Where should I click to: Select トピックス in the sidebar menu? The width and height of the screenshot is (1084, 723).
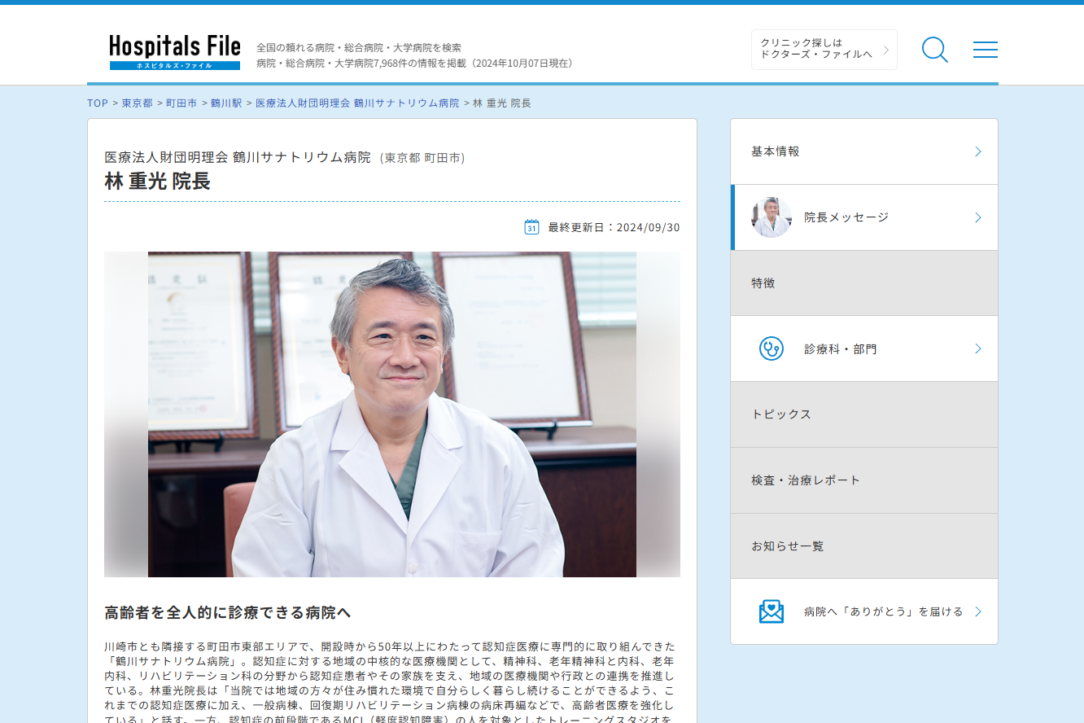[781, 414]
